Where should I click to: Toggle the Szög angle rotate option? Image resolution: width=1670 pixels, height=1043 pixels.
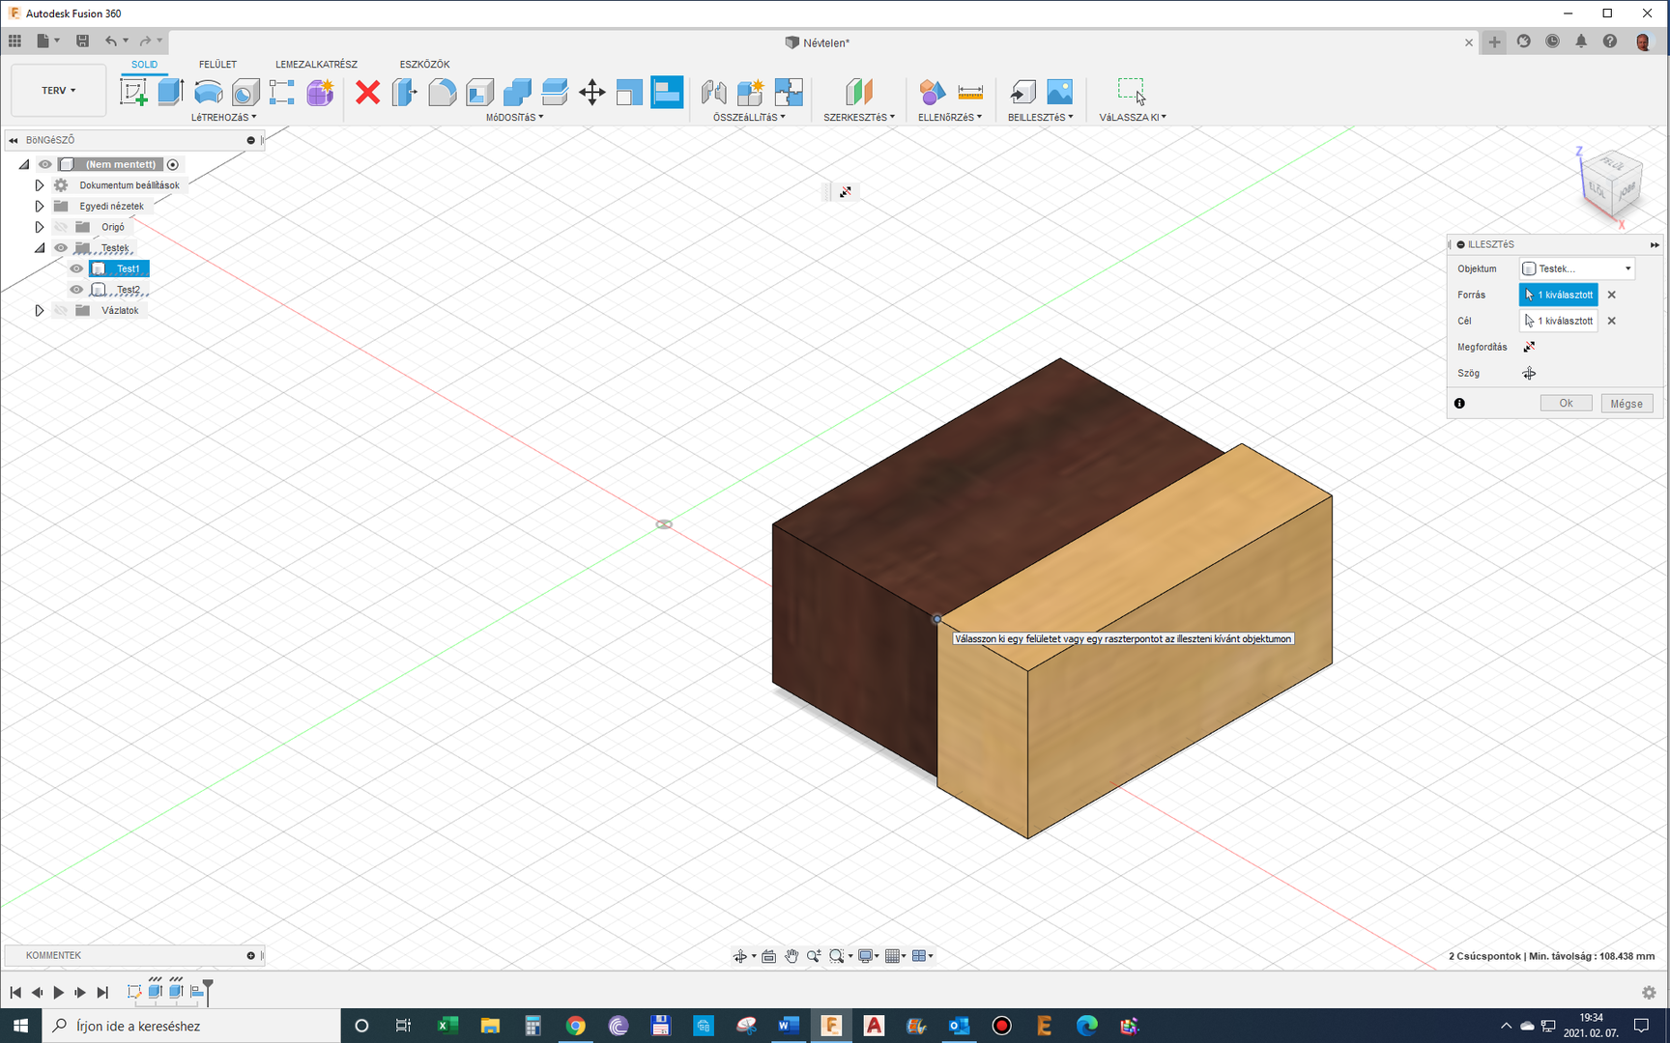[1529, 373]
